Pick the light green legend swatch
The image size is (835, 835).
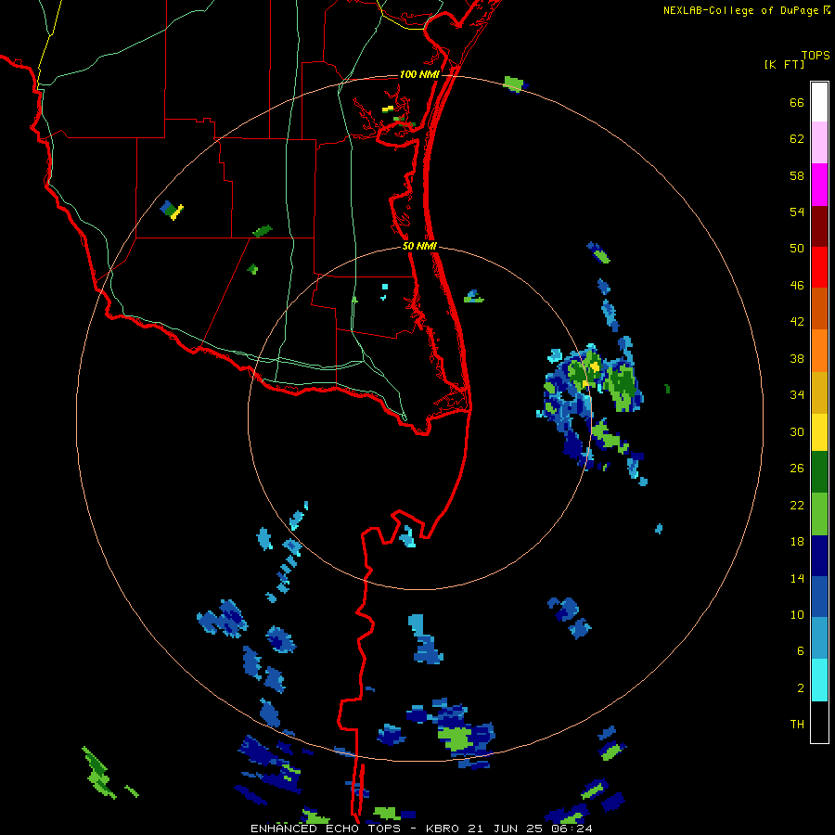pyautogui.click(x=819, y=514)
